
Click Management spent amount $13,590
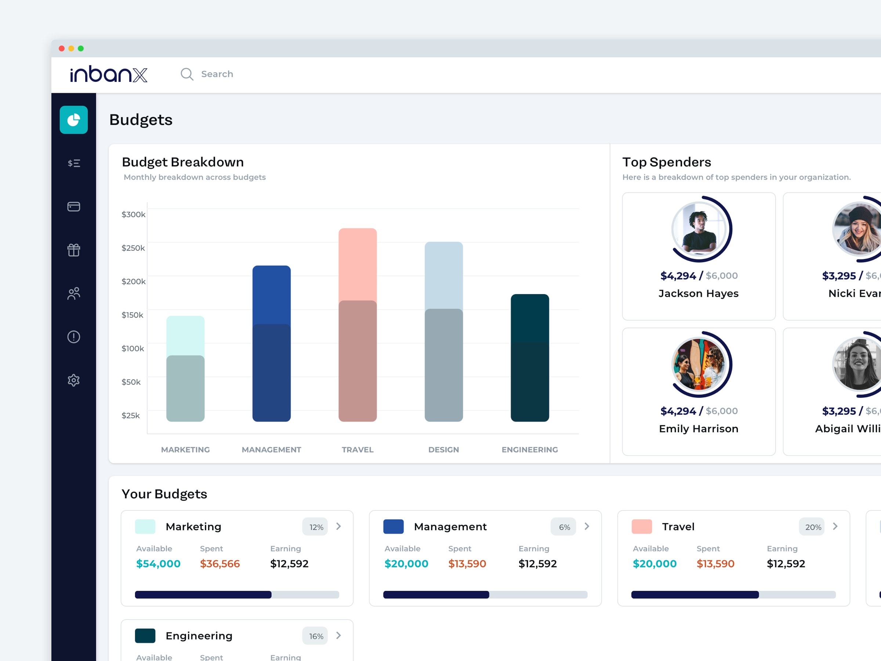(x=467, y=564)
